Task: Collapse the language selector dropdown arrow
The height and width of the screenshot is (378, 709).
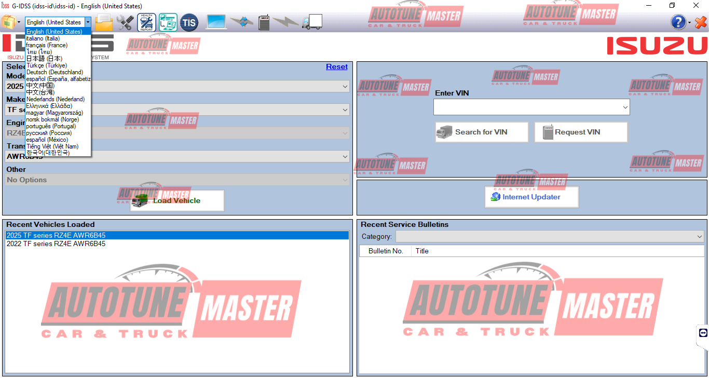Action: click(x=88, y=22)
